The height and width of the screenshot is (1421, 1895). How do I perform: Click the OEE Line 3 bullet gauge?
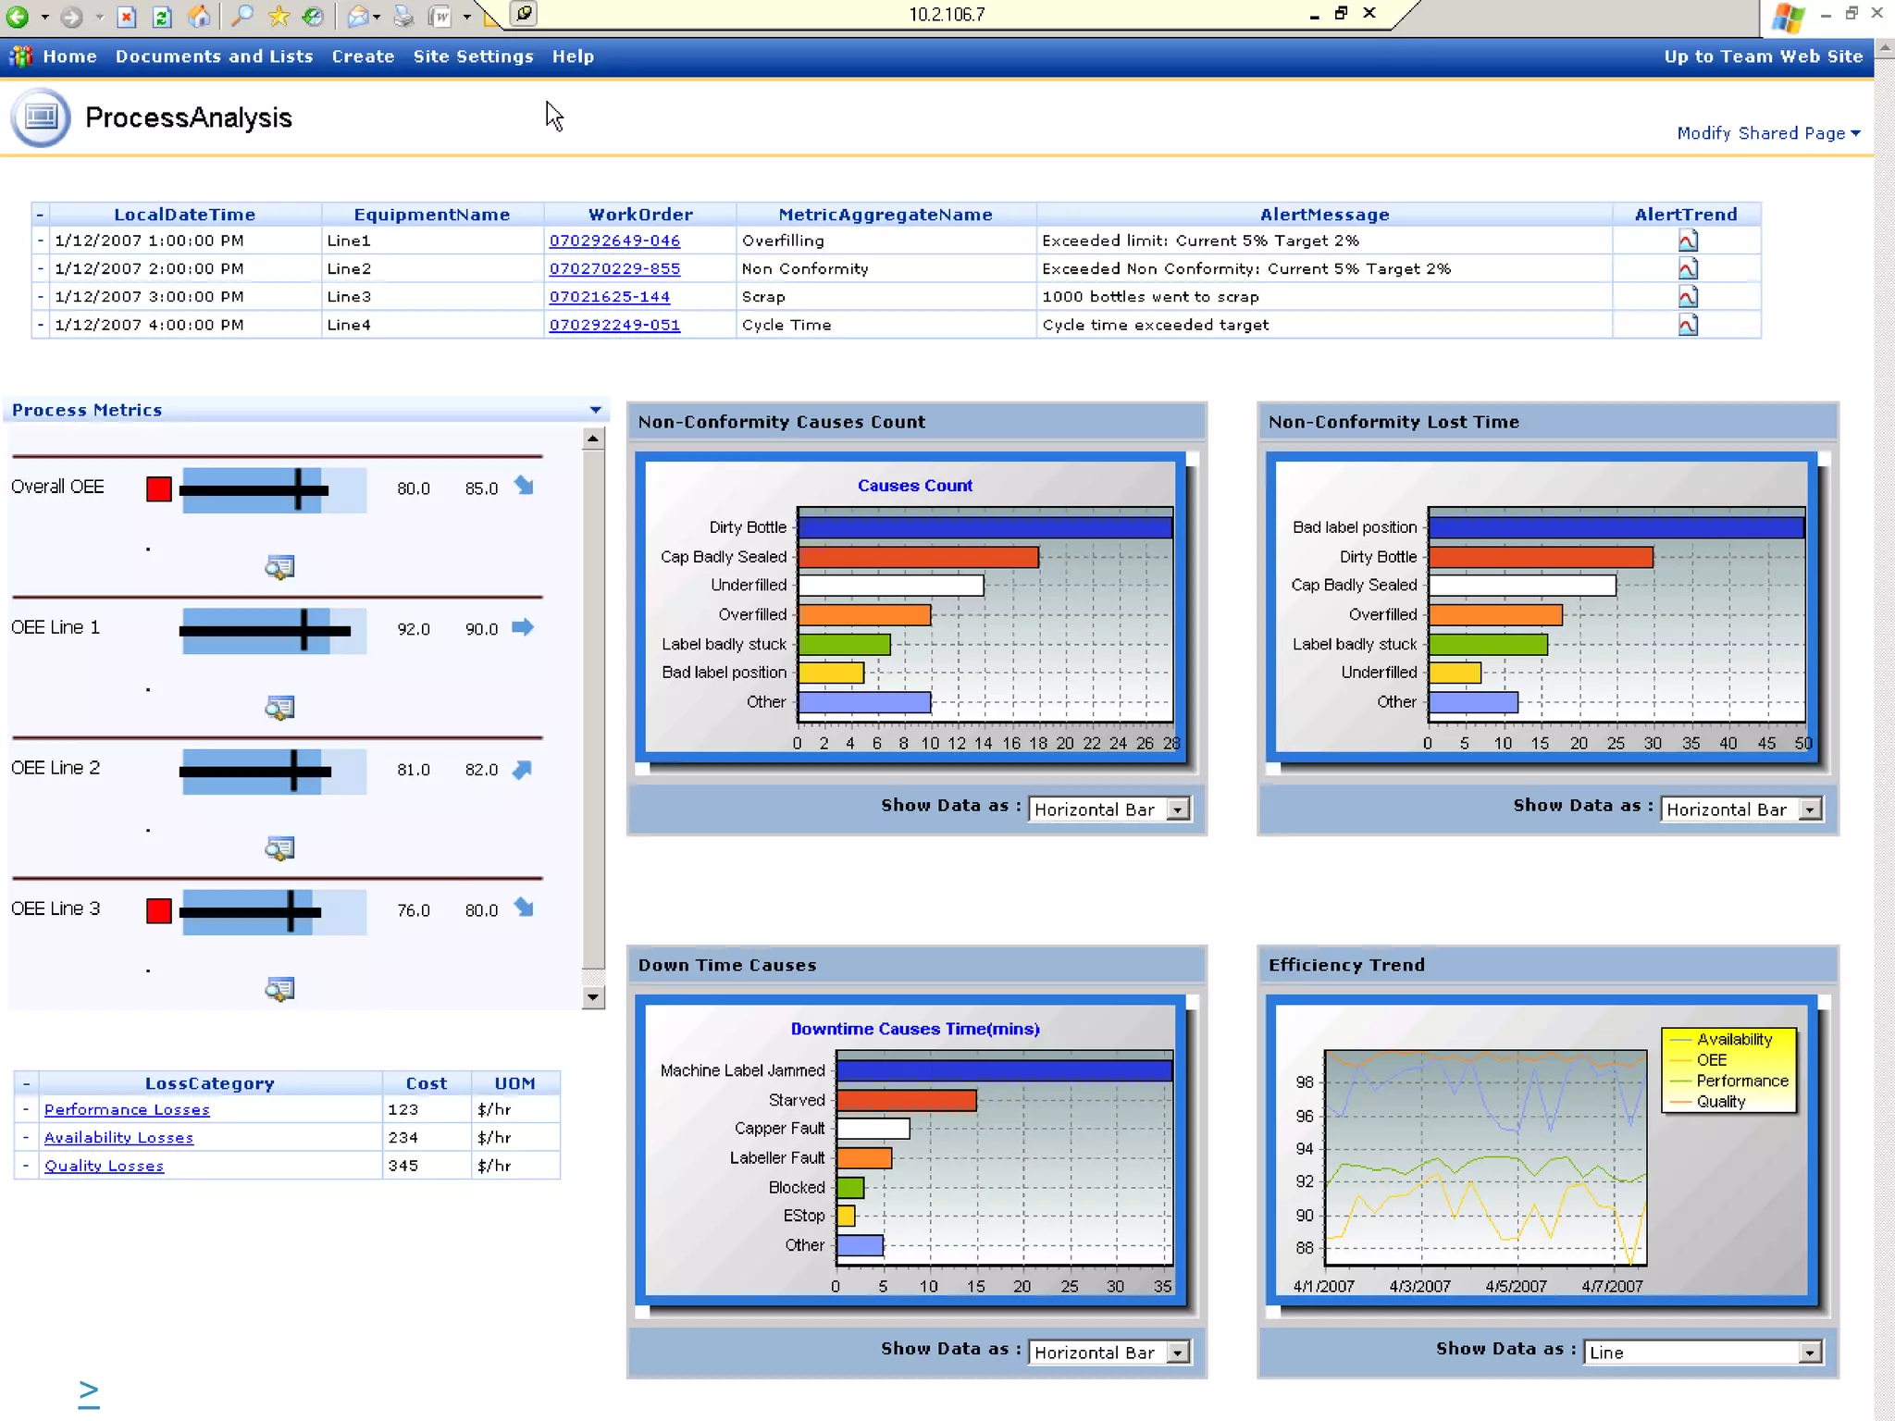[x=273, y=912]
